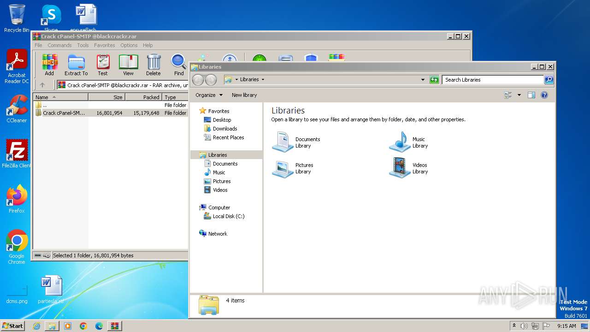Click the Search Libraries input field
The height and width of the screenshot is (332, 590).
(x=492, y=80)
